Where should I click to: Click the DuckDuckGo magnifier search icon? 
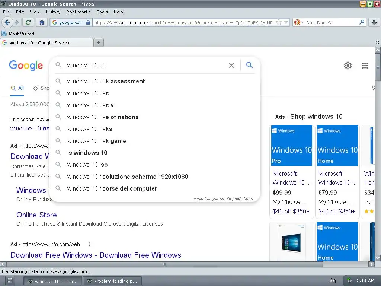(362, 22)
